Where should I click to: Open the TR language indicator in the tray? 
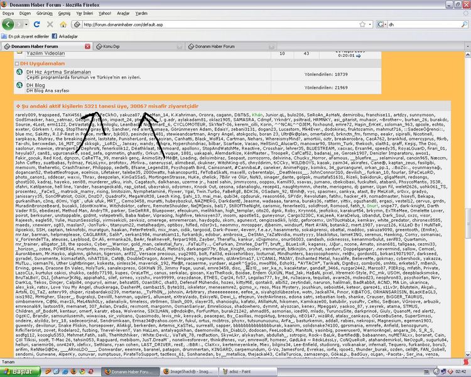(426, 372)
